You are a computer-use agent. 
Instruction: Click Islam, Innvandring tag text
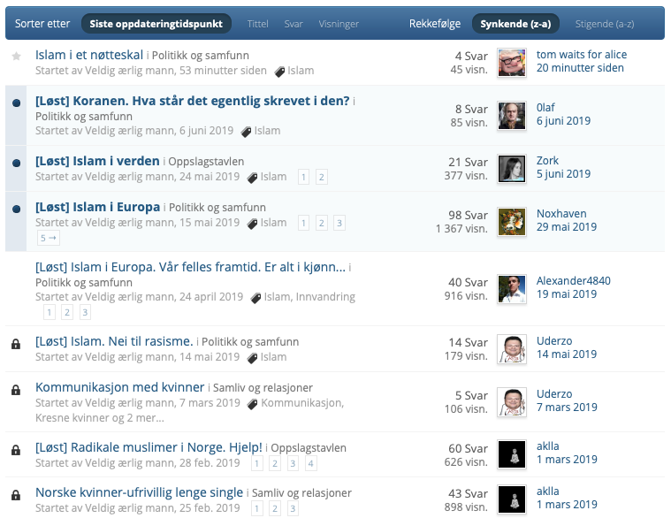(x=309, y=297)
